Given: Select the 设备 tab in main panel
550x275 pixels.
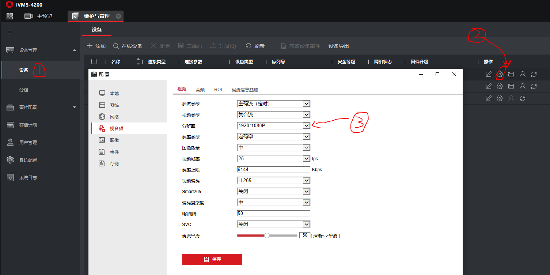Looking at the screenshot, I should tap(97, 30).
